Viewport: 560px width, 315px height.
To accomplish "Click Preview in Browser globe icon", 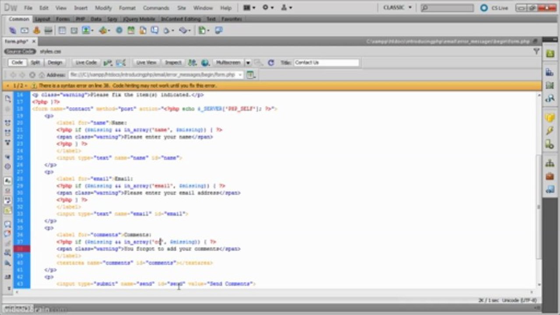I will 204,63.
